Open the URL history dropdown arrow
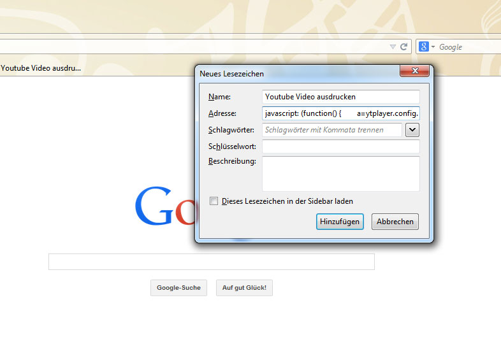501x349 pixels. coord(393,47)
